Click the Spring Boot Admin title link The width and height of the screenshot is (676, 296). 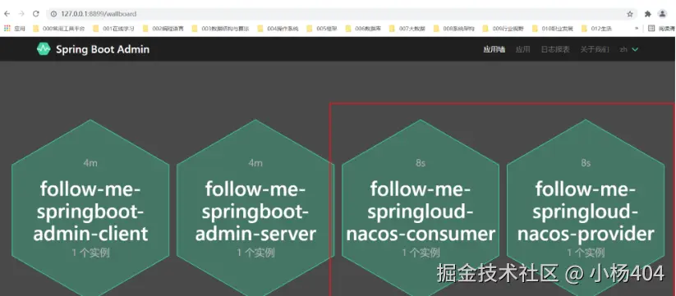click(103, 49)
